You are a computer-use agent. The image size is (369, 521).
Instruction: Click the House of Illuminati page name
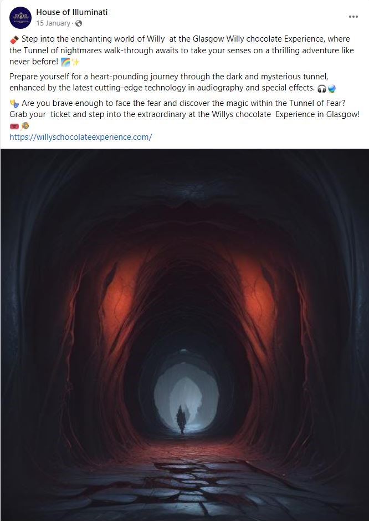(71, 12)
